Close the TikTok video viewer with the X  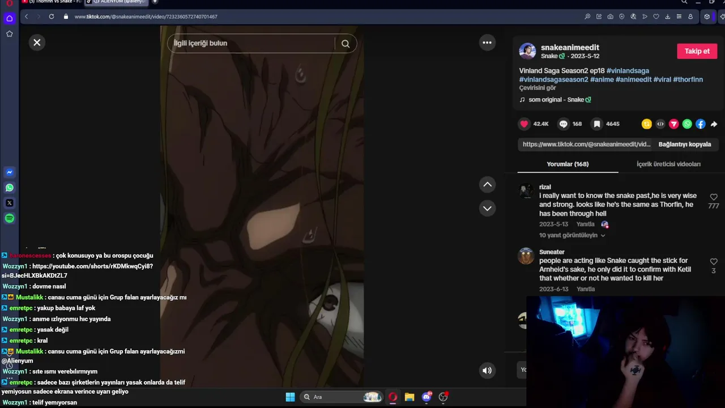37,42
